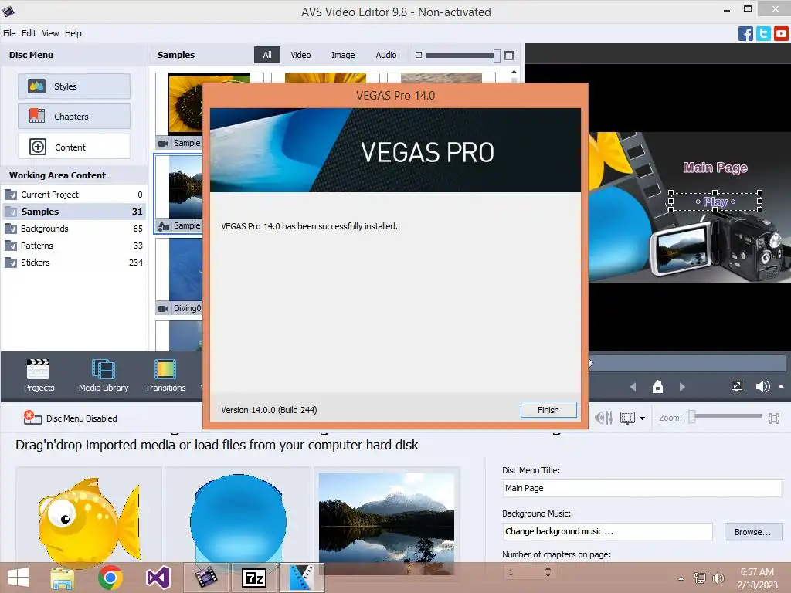
Task: Open 7-Zip from taskbar
Action: [x=253, y=578]
